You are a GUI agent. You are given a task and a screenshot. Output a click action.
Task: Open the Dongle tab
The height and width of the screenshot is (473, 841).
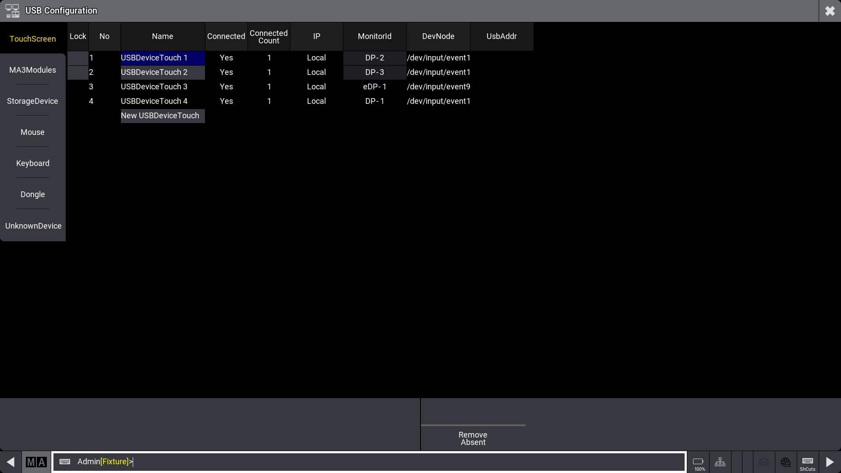pos(32,194)
